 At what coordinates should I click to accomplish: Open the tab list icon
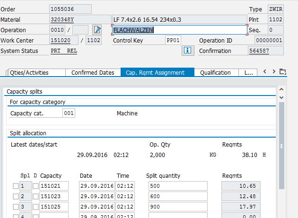click(x=283, y=72)
